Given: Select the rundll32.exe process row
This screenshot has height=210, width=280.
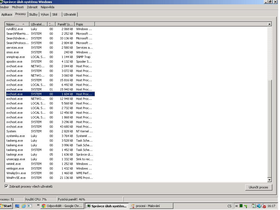Looking at the screenshot, I should [50, 29].
